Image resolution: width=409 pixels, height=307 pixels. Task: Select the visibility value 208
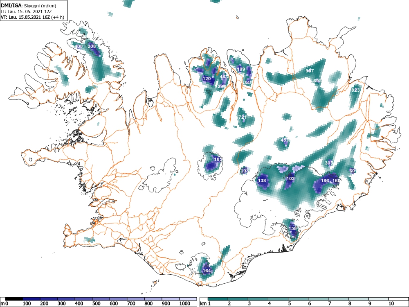[x=92, y=46]
